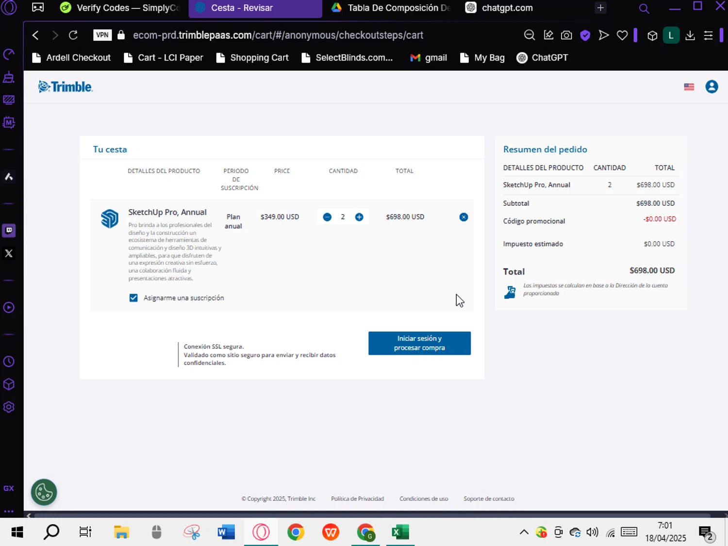Viewport: 728px width, 546px height.
Task: Click 'Política de Privacidad' footer link
Action: tap(357, 498)
